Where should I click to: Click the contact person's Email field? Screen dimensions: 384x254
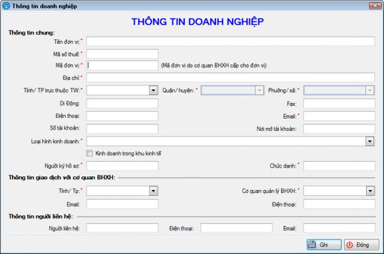click(x=339, y=228)
